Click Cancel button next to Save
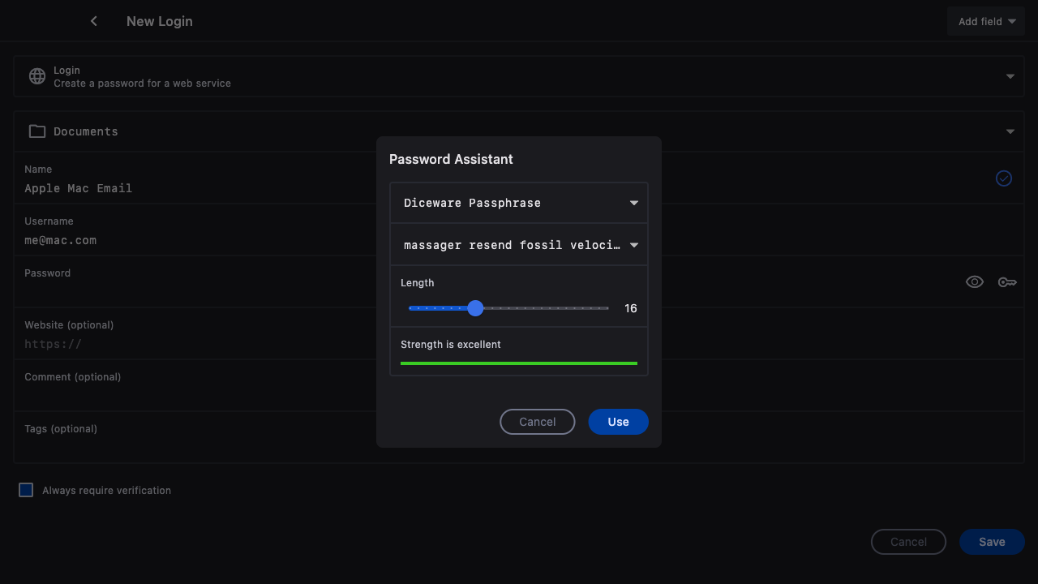This screenshot has height=584, width=1038. 908,542
